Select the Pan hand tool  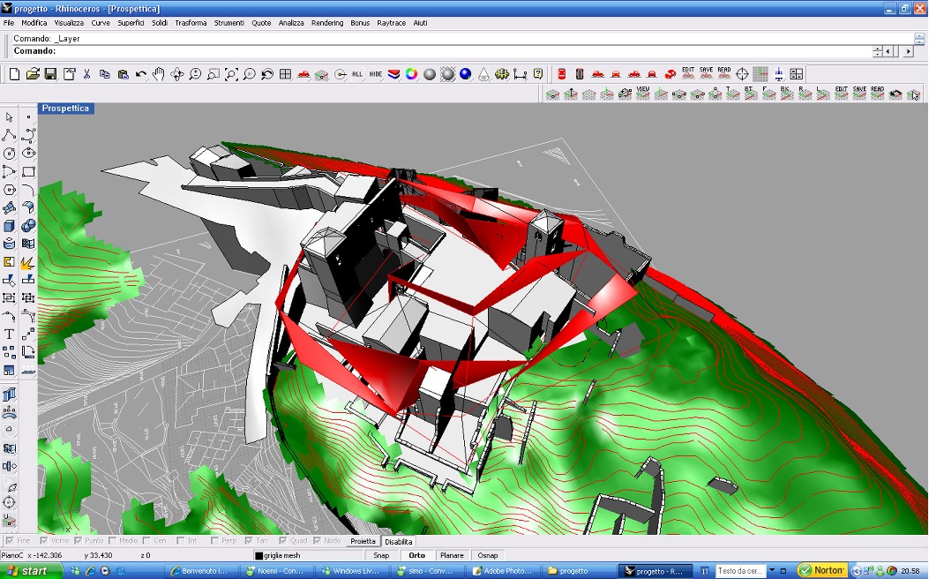159,74
